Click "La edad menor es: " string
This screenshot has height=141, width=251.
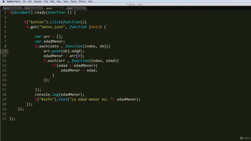coord(91,99)
